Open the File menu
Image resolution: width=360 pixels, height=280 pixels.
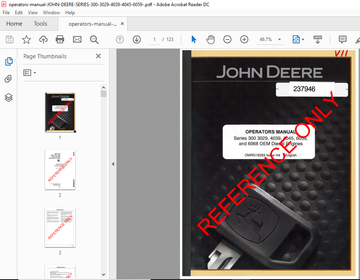tap(6, 13)
